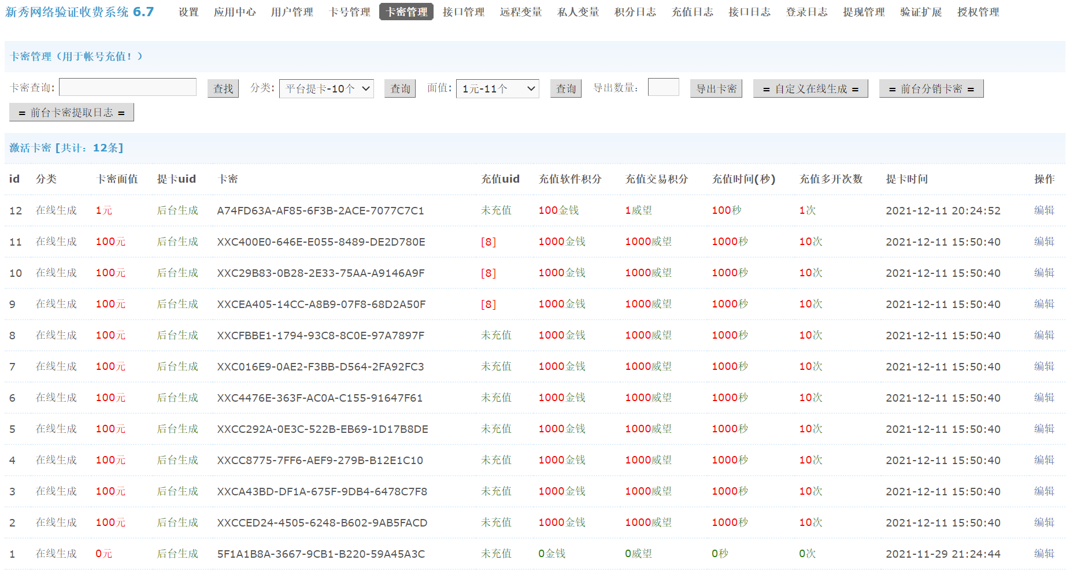
Task: Click the 查询 button next to 面值 dropdown
Action: 566,88
